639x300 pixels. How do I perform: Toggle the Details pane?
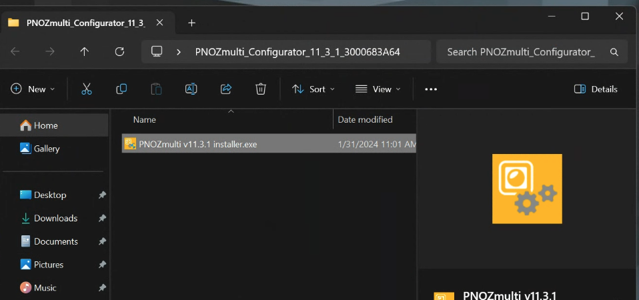[596, 89]
